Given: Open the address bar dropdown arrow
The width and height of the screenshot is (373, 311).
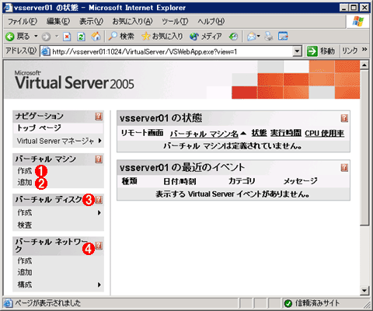Looking at the screenshot, I should pos(297,51).
